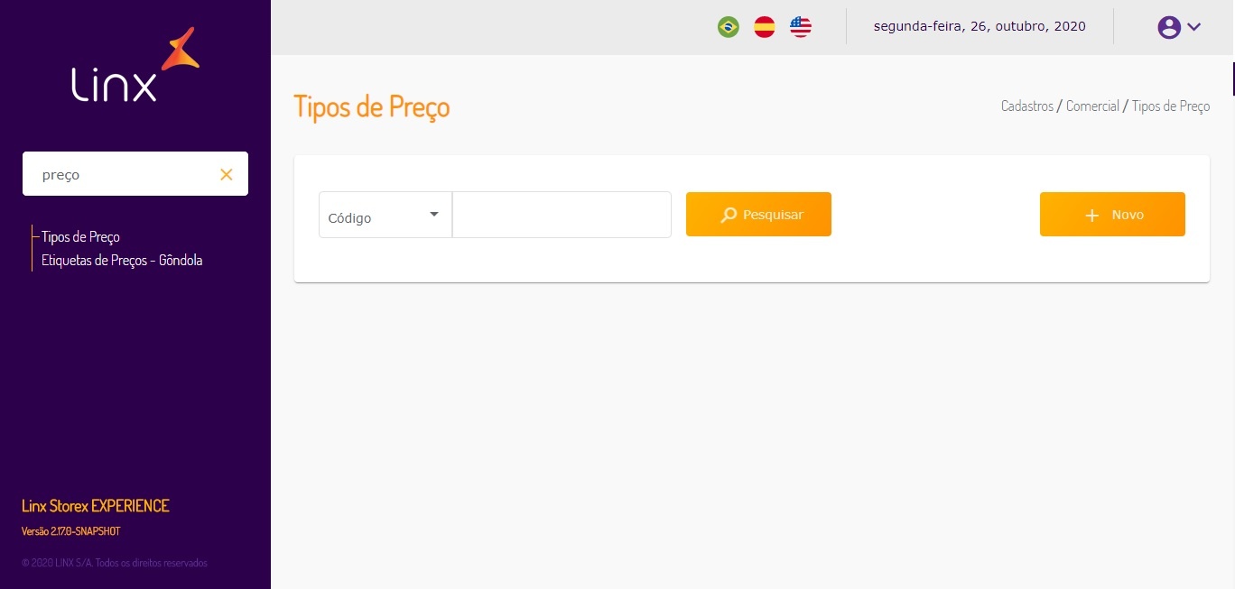The image size is (1235, 589).
Task: Click the plus icon in Novo
Action: pos(1092,215)
